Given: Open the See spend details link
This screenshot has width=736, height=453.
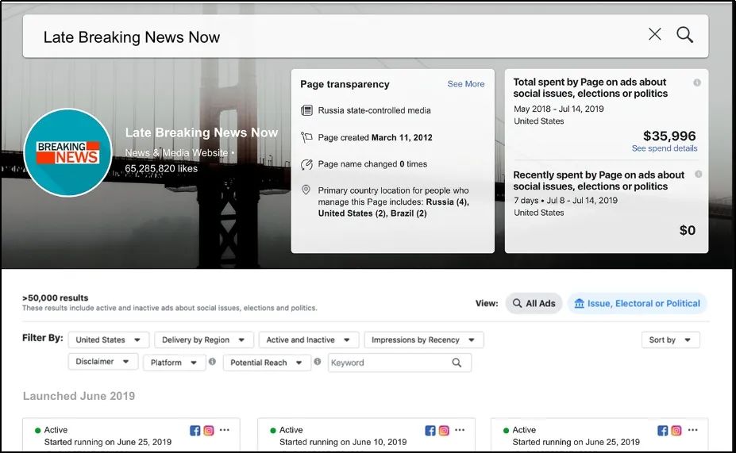Looking at the screenshot, I should tap(665, 148).
